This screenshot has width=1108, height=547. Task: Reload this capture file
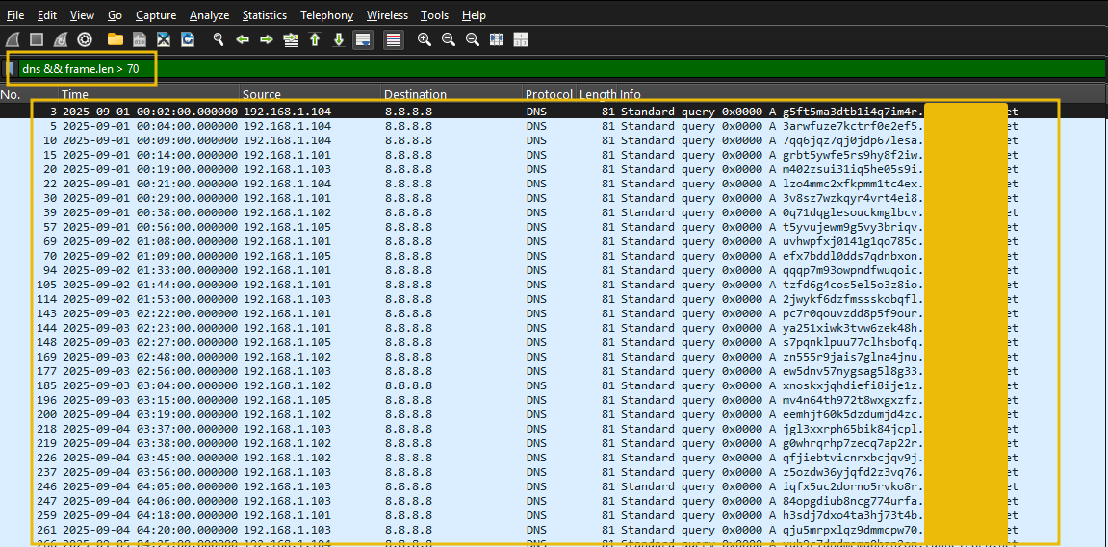coord(188,39)
